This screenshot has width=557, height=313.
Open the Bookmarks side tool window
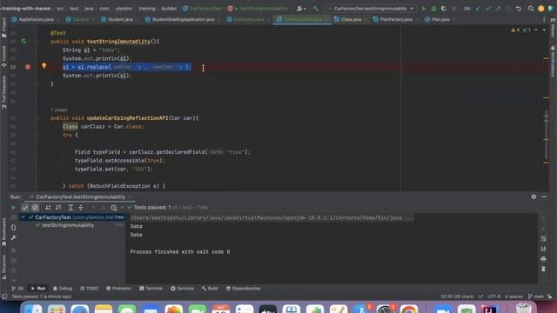click(x=3, y=232)
